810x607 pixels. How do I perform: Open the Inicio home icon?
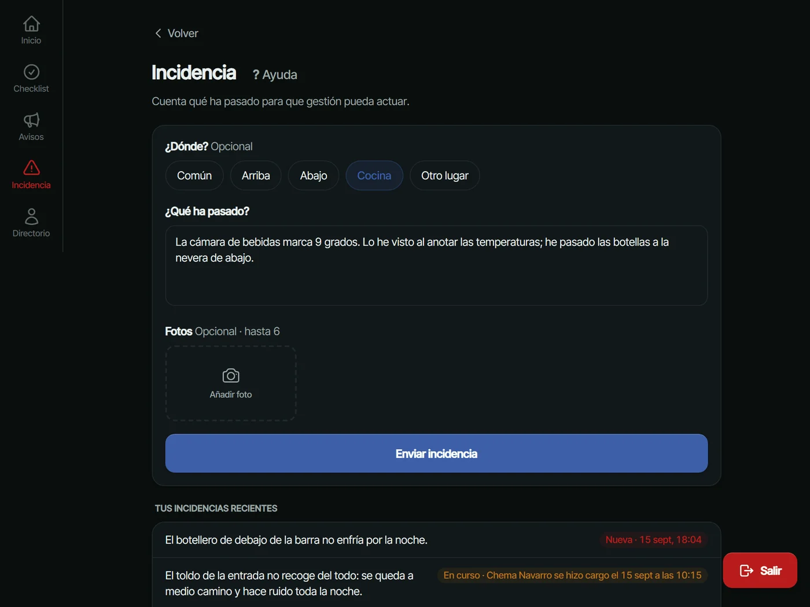point(31,24)
